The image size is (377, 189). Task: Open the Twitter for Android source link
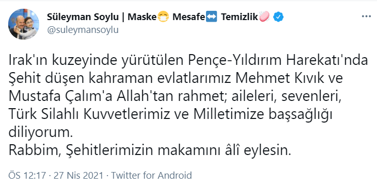click(151, 175)
